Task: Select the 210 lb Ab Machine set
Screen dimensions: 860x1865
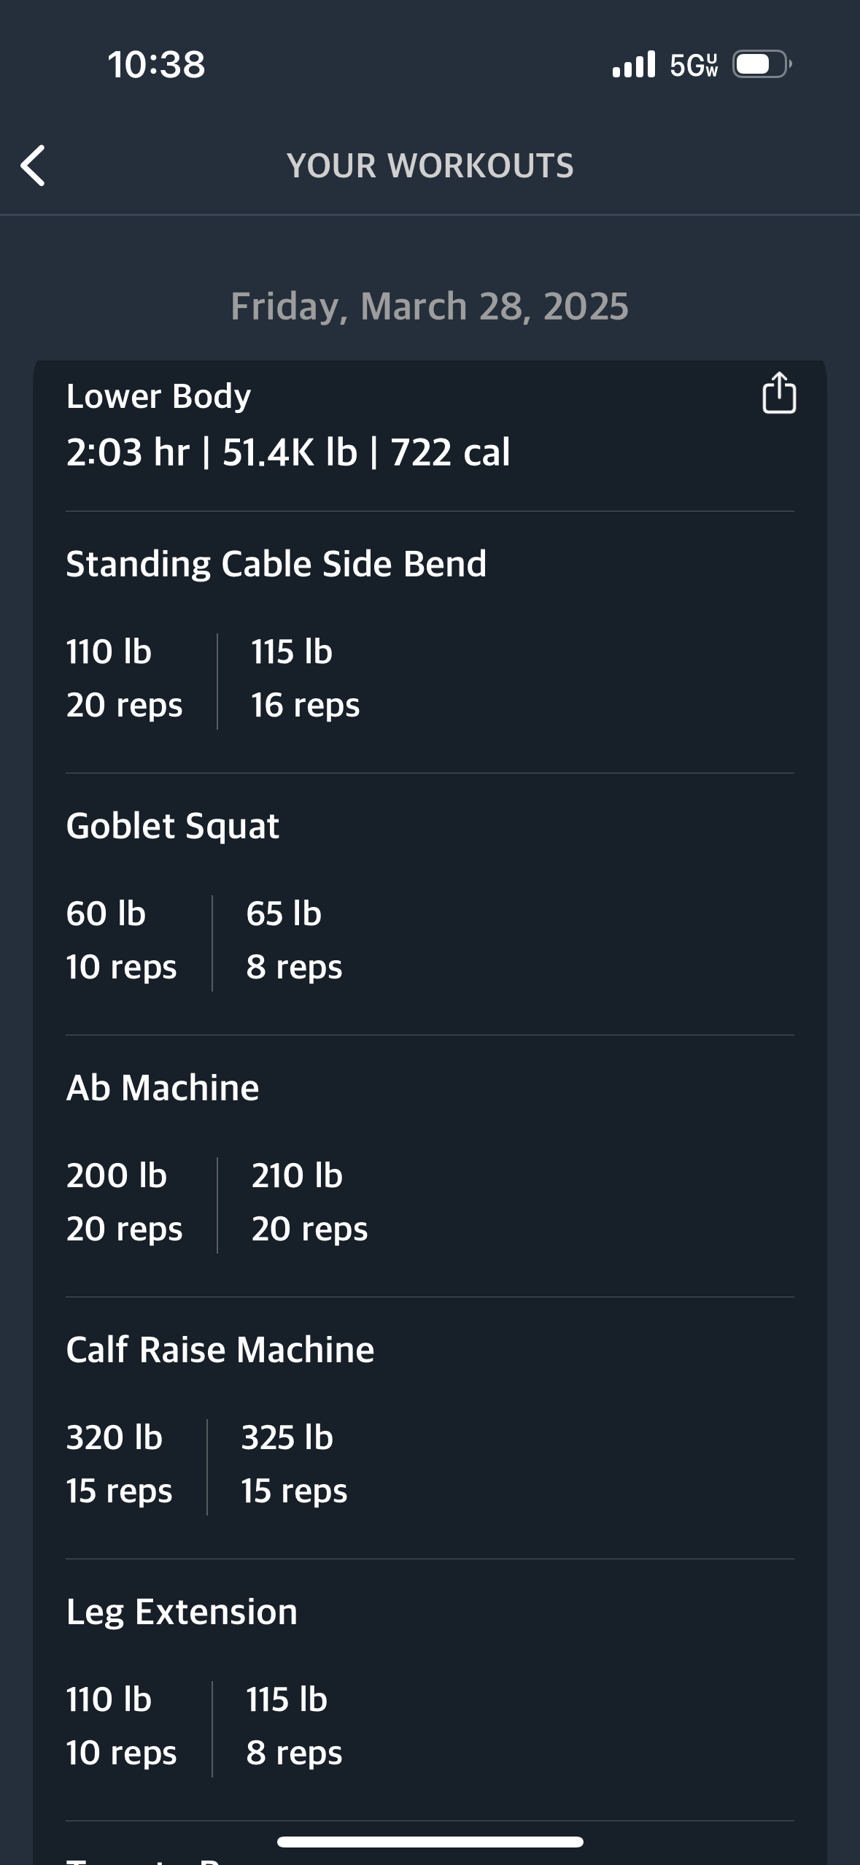Action: (x=309, y=1202)
